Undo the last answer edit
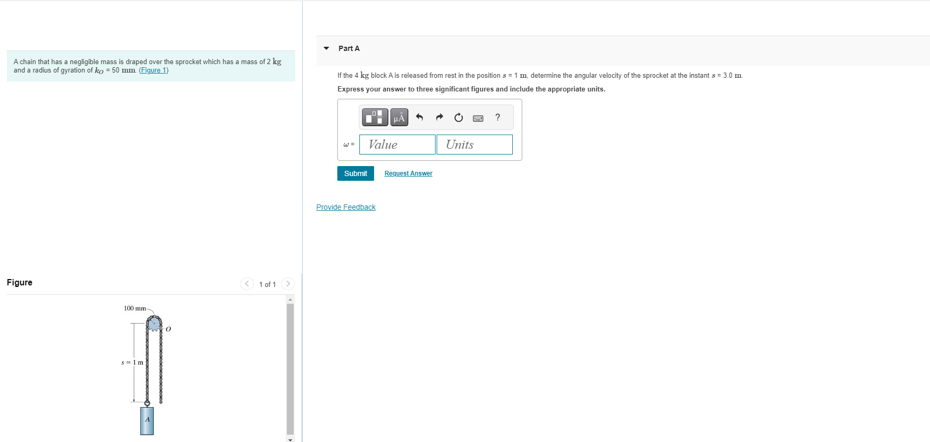 tap(419, 117)
